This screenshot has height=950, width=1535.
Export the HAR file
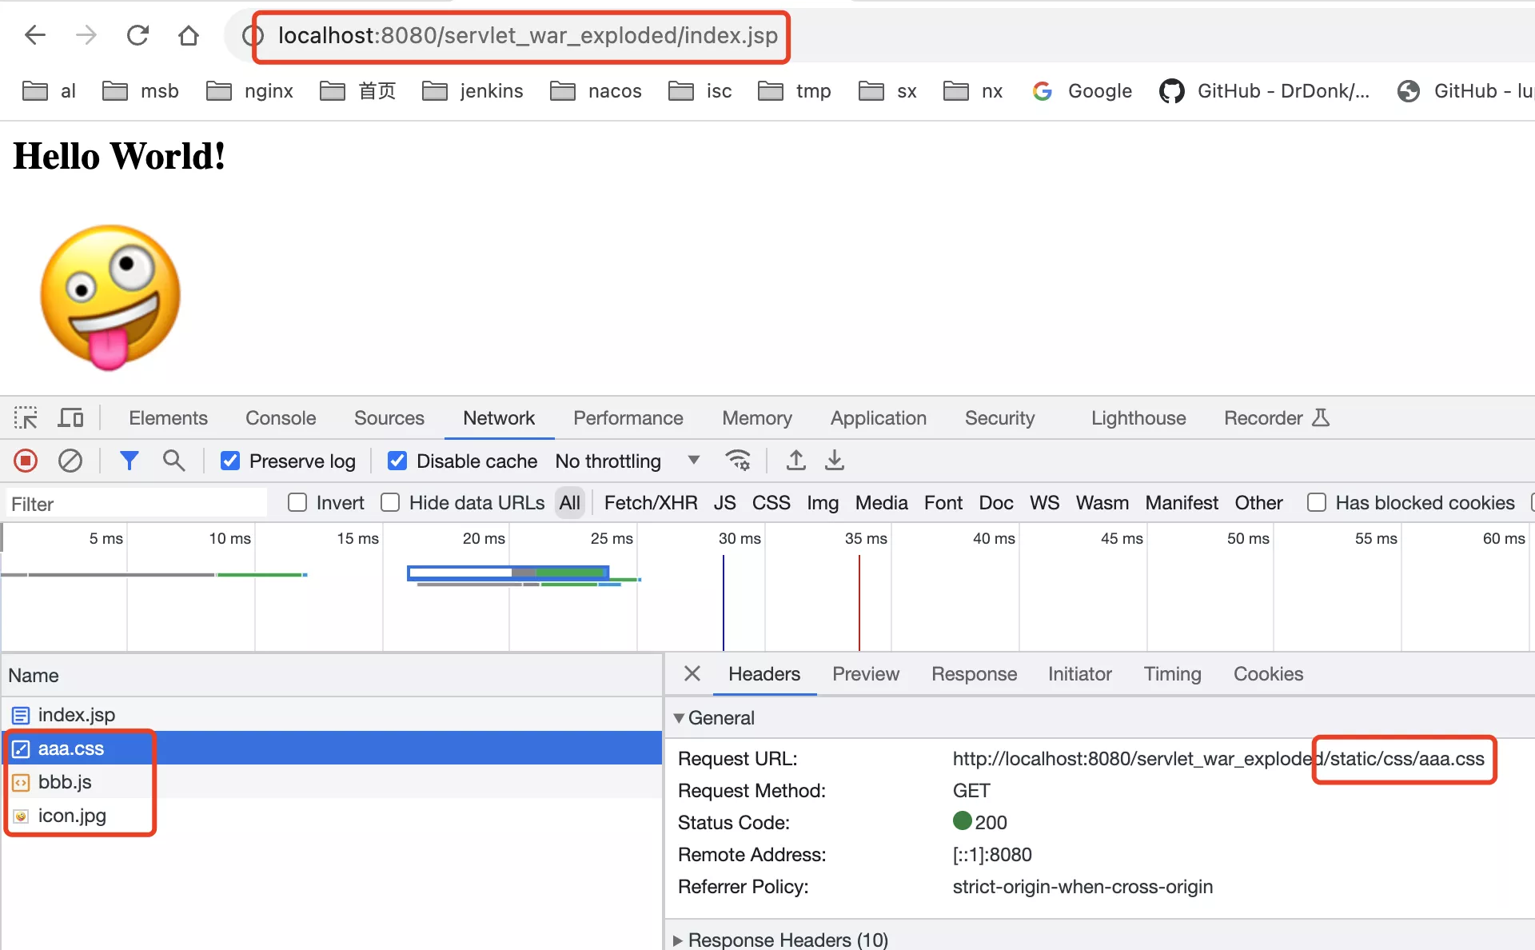tap(835, 461)
